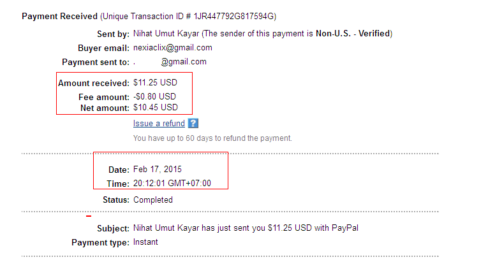488x262 pixels.
Task: Click the 60 days refund notice text
Action: (x=212, y=138)
